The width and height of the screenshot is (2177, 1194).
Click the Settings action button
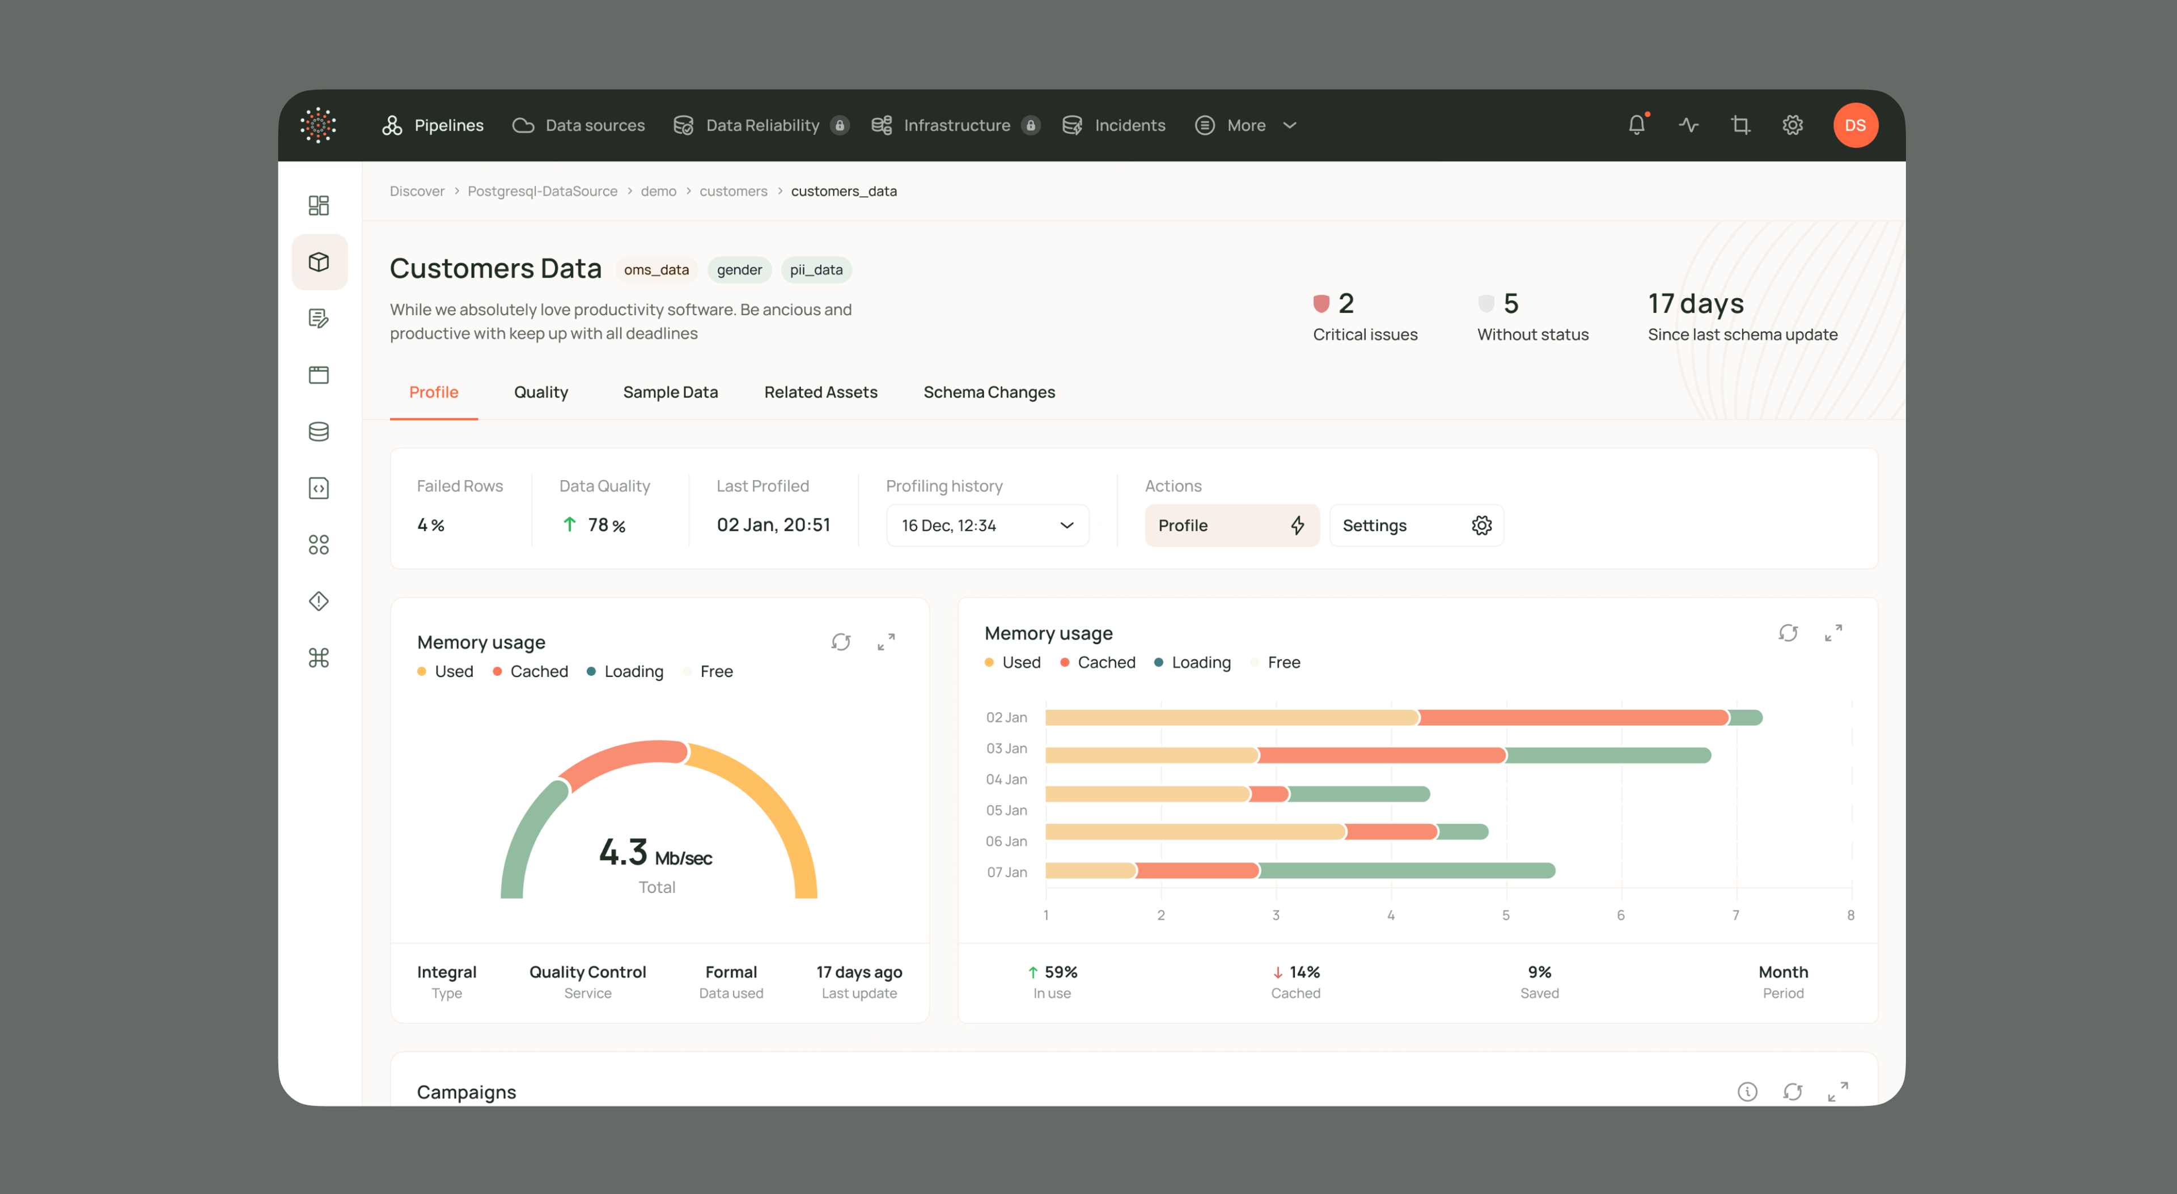click(1416, 526)
